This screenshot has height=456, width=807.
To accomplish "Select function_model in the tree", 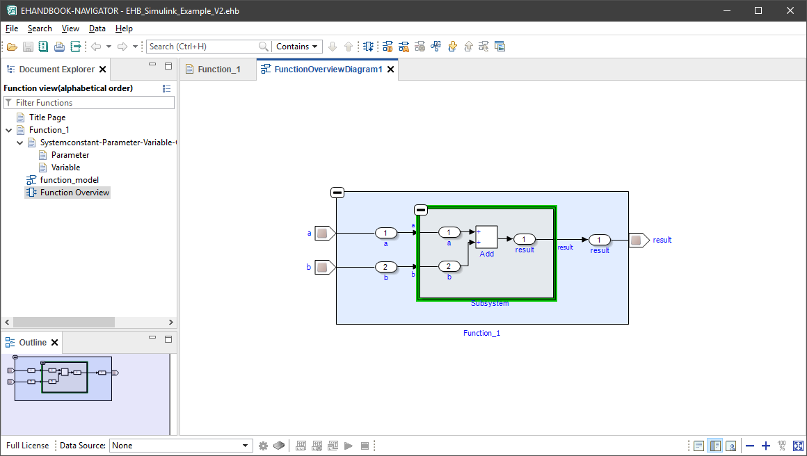I will click(69, 180).
